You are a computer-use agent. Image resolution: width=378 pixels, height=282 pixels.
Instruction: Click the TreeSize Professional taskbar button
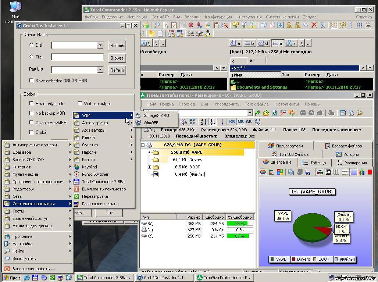point(224,278)
